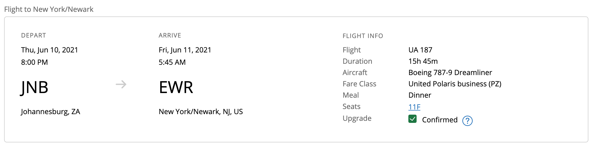The image size is (593, 146).
Task: Click the Dinner meal value
Action: (420, 95)
